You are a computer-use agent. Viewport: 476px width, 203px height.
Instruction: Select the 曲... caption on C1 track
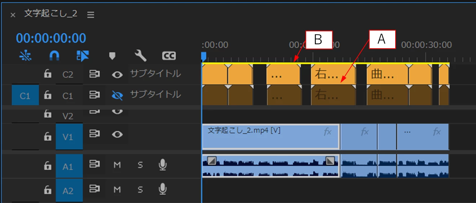click(388, 95)
